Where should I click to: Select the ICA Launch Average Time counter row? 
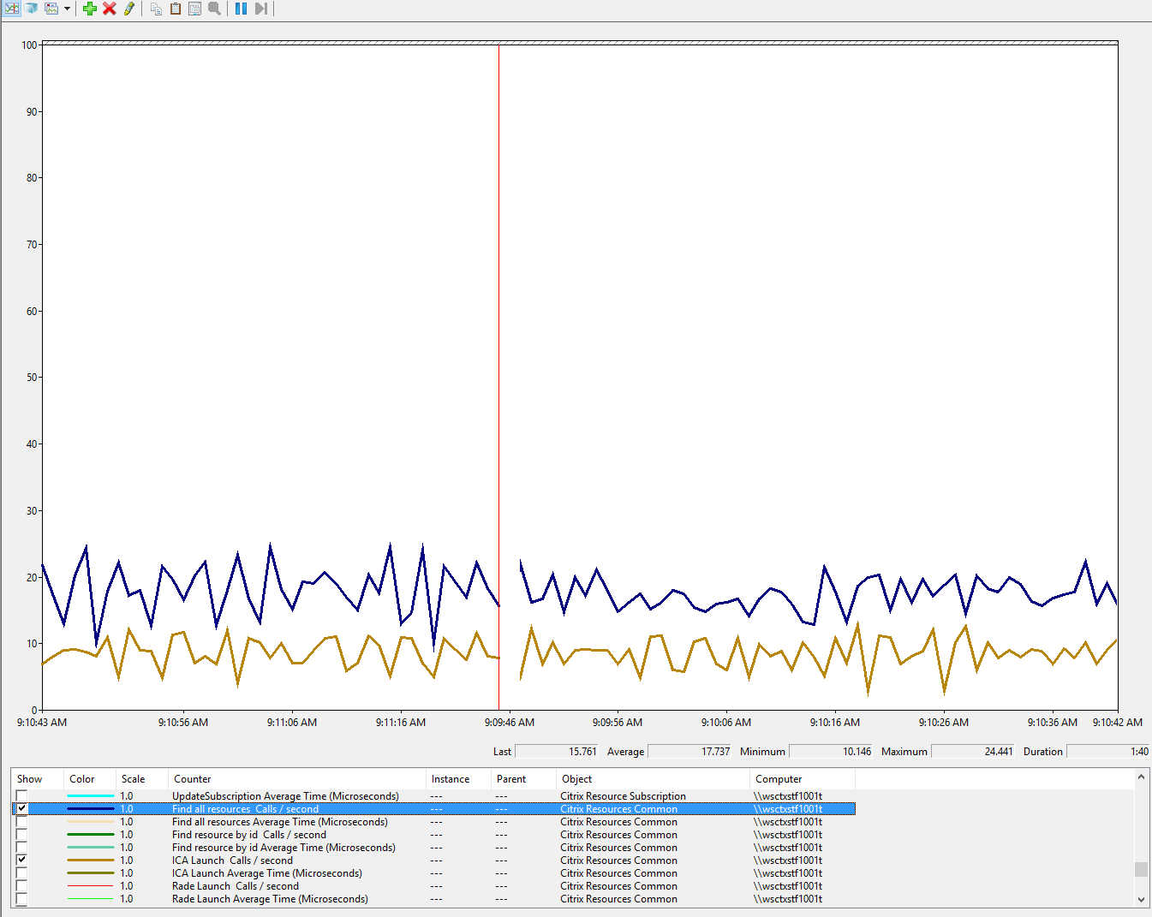266,873
